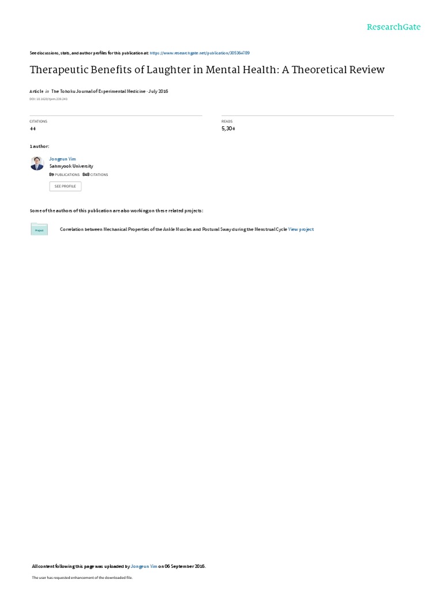
Task: Open the researchgate.net publication URL link
Action: (x=200, y=53)
